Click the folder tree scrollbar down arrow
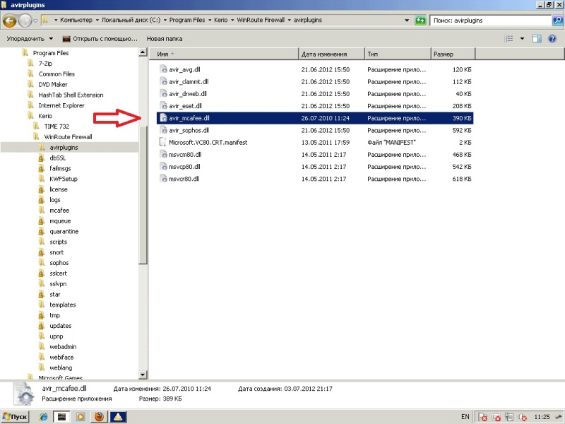This screenshot has width=565, height=424. (143, 375)
